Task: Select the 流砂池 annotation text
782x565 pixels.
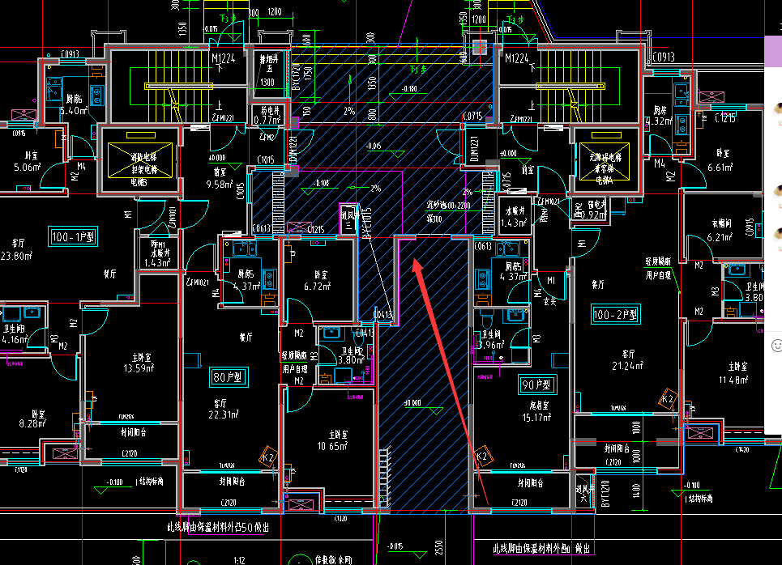Action: pyautogui.click(x=448, y=205)
